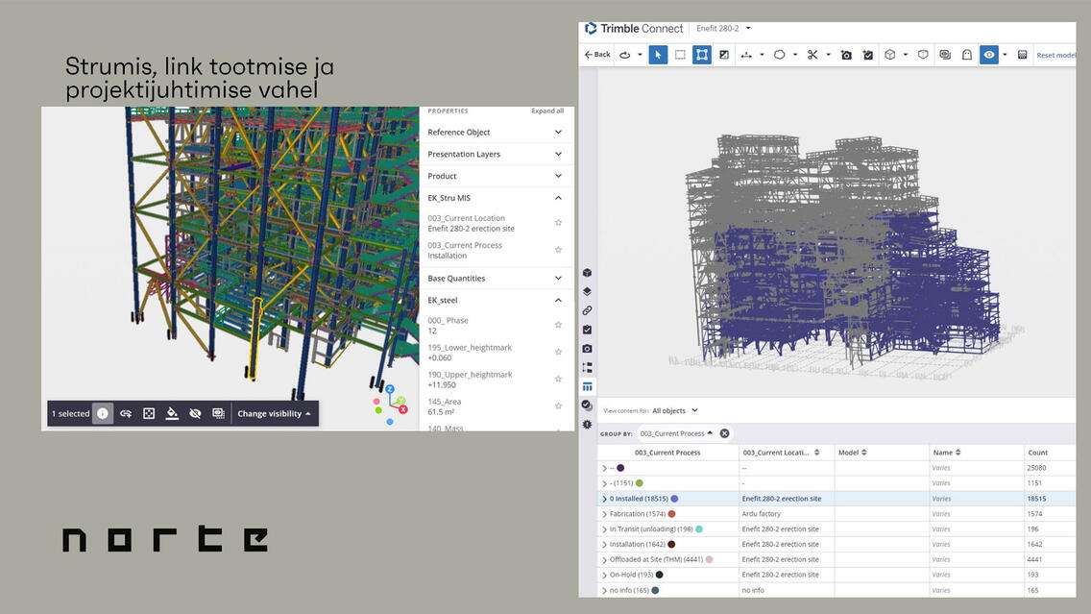Click the fit-to-selection icon in selection bar
Viewport: 1091px width, 614px height.
(x=149, y=413)
